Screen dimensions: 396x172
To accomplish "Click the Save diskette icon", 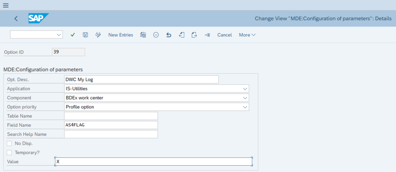I will pos(85,35).
